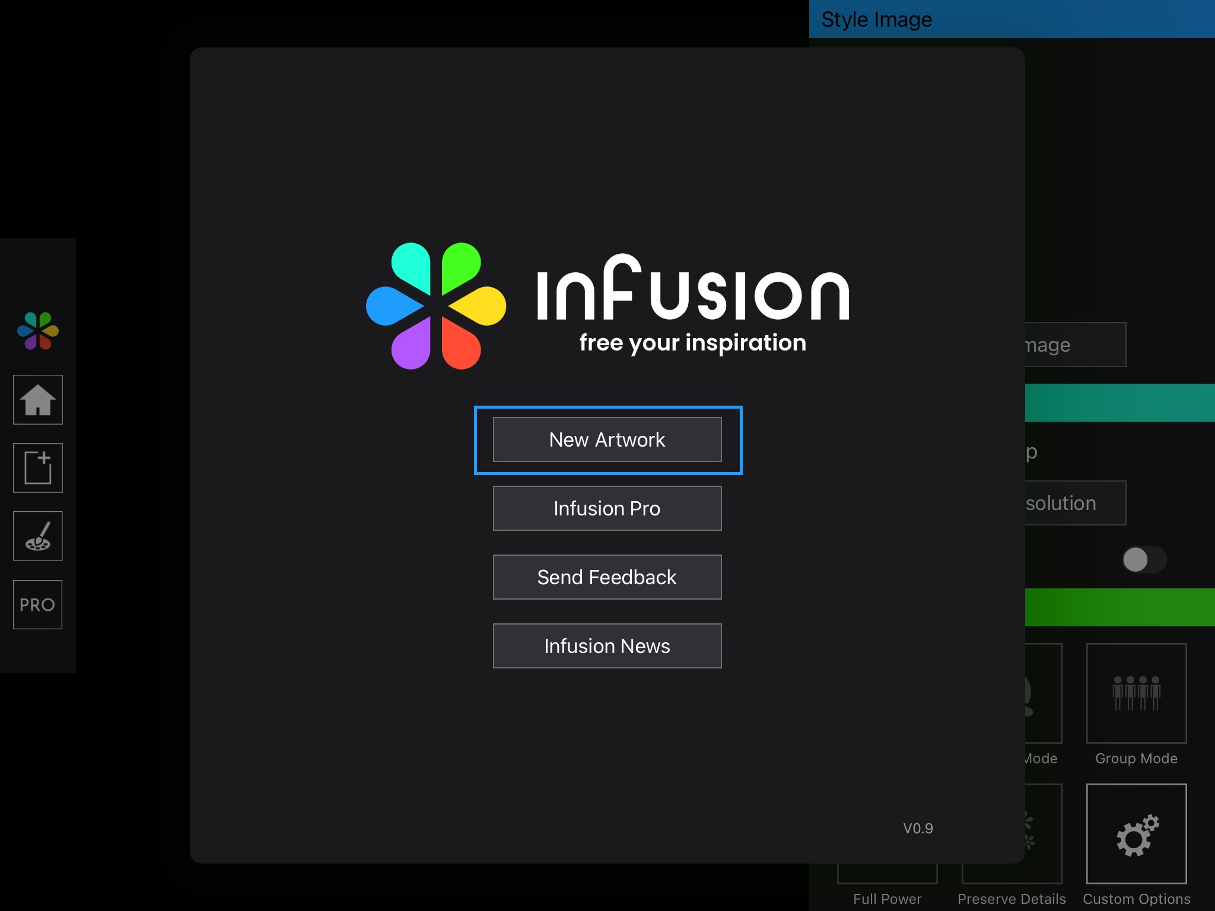Image resolution: width=1215 pixels, height=911 pixels.
Task: Click the V0.9 version label
Action: [918, 829]
